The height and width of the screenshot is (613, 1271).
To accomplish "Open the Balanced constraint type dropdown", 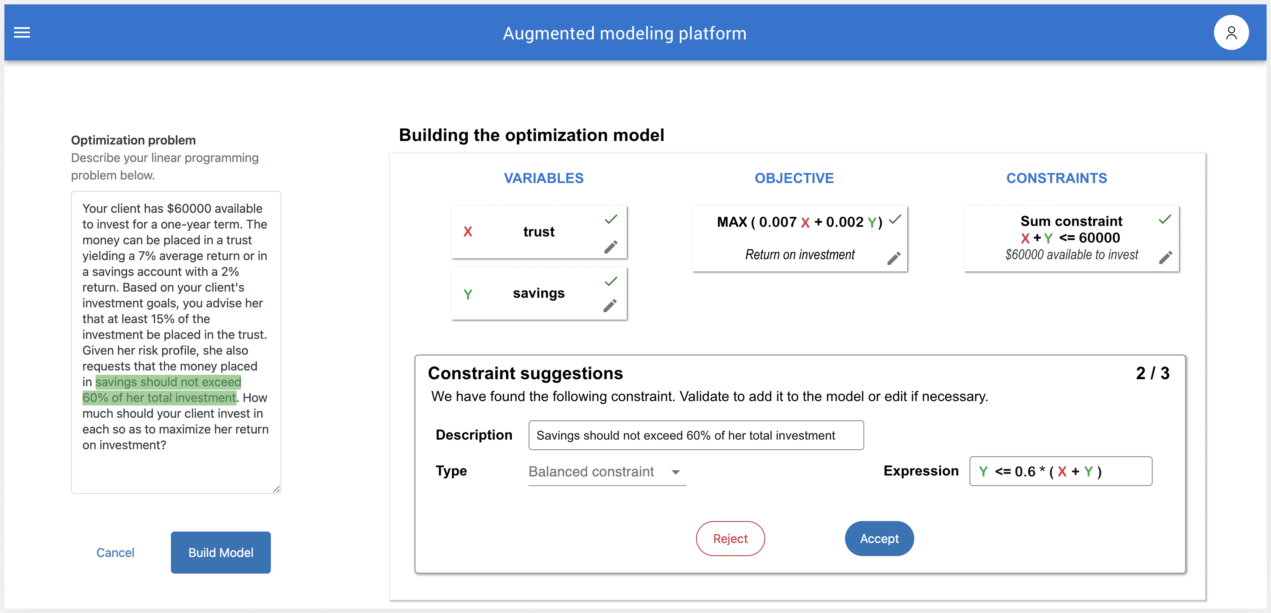I will [592, 472].
